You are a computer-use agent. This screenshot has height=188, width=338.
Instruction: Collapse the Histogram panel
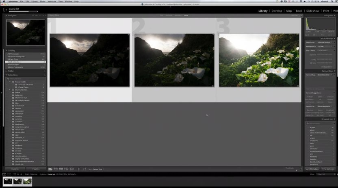tap(334, 15)
